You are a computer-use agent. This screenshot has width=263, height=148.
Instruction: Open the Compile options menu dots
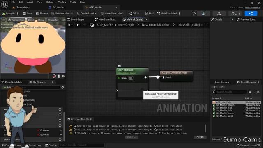click(17, 13)
